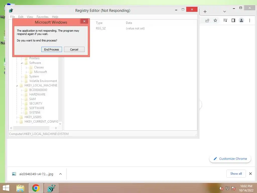The height and width of the screenshot is (193, 257).
Task: Close the Chrome downloads bar
Action: click(x=250, y=174)
